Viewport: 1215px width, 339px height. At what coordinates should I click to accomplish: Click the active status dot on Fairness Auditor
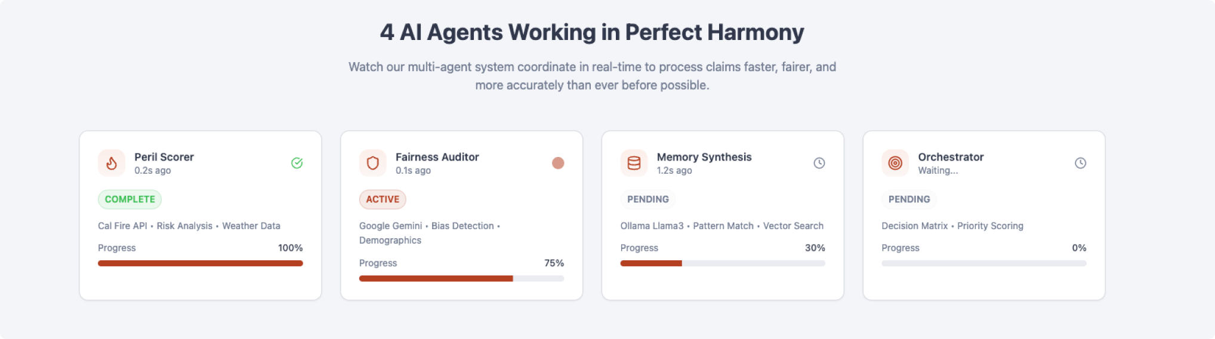558,163
